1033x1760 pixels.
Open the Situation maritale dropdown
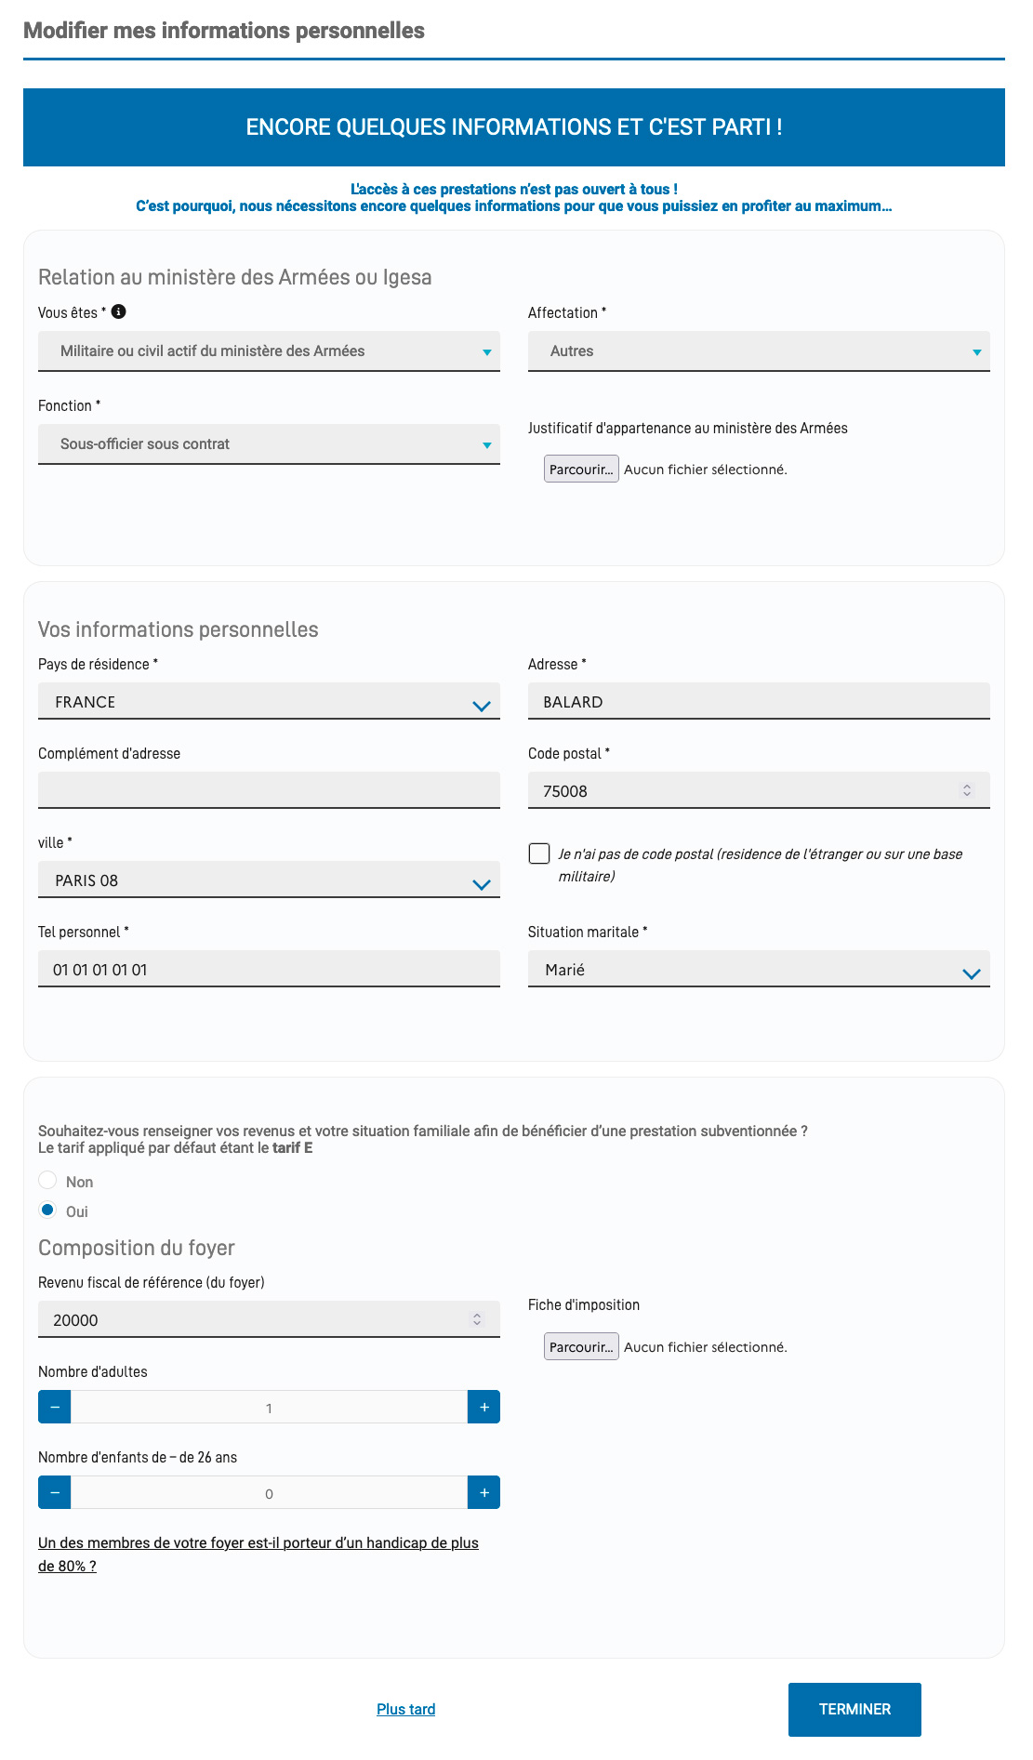coord(759,969)
